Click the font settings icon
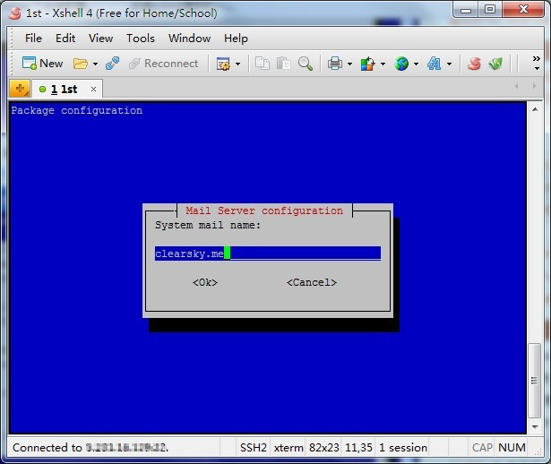The width and height of the screenshot is (551, 464). click(x=435, y=64)
